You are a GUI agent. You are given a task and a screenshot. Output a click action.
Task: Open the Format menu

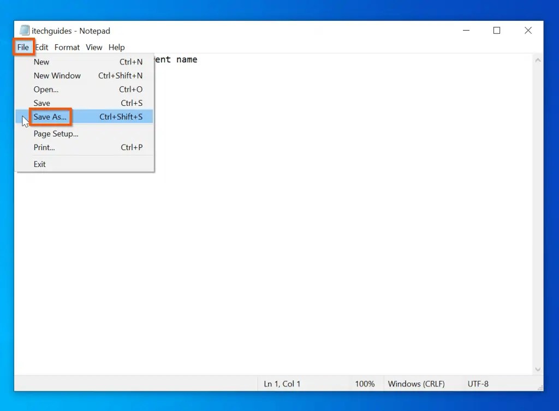tap(67, 47)
